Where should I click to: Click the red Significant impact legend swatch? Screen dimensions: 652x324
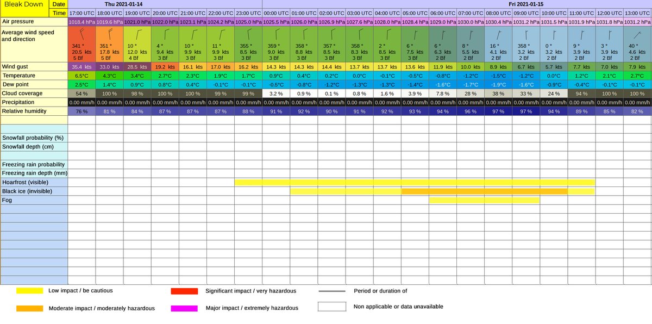click(184, 291)
